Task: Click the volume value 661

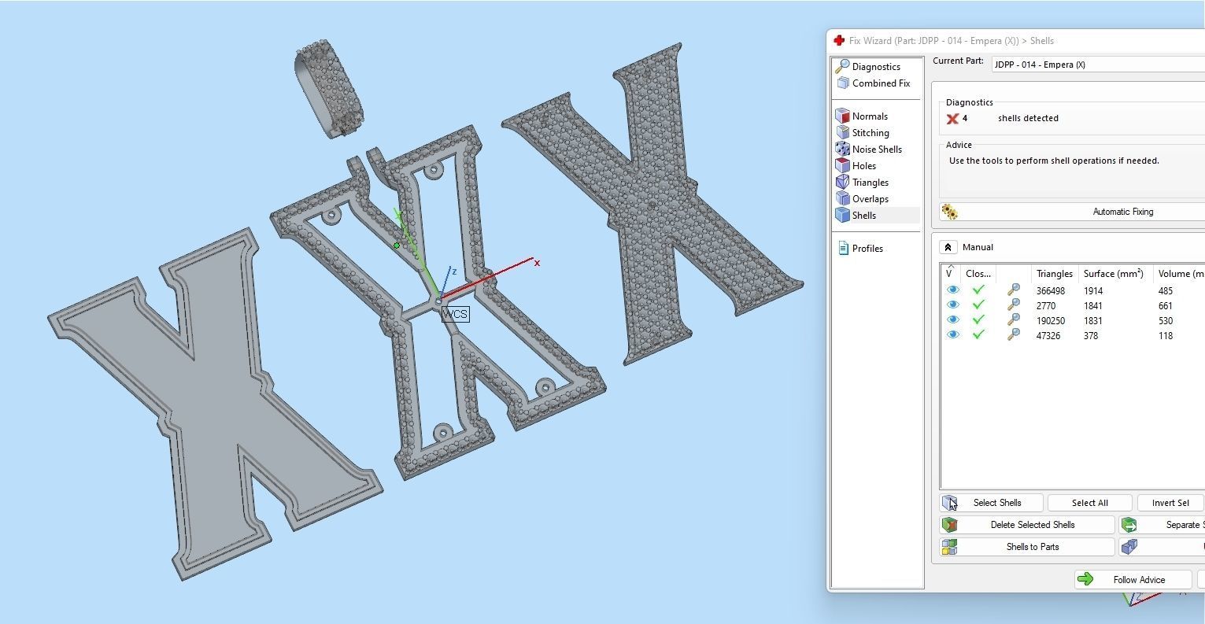Action: pos(1166,306)
